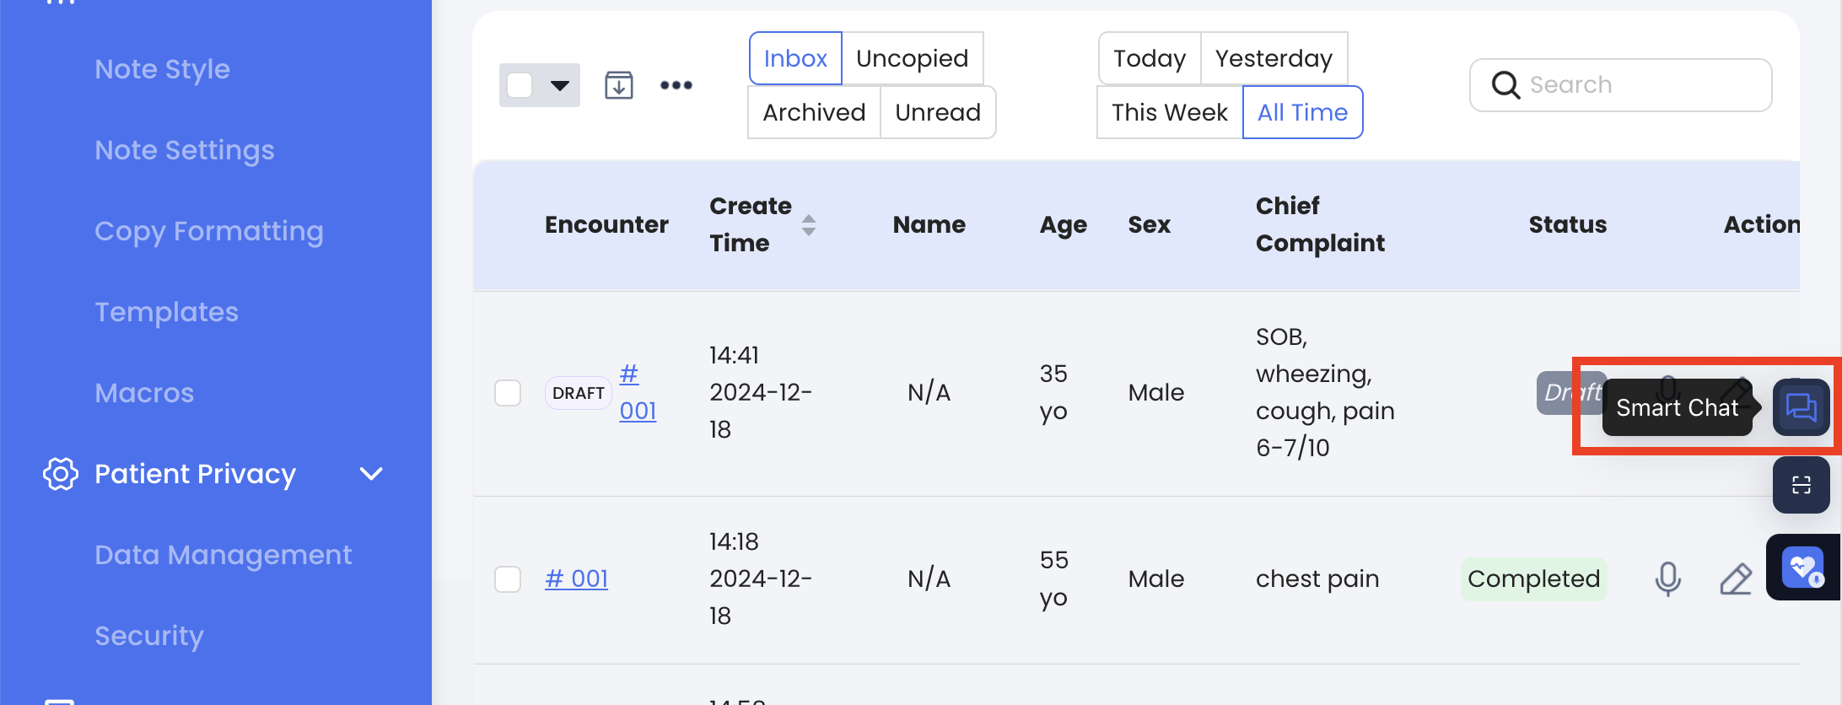
Task: Click the heart health assistant icon
Action: click(1802, 568)
